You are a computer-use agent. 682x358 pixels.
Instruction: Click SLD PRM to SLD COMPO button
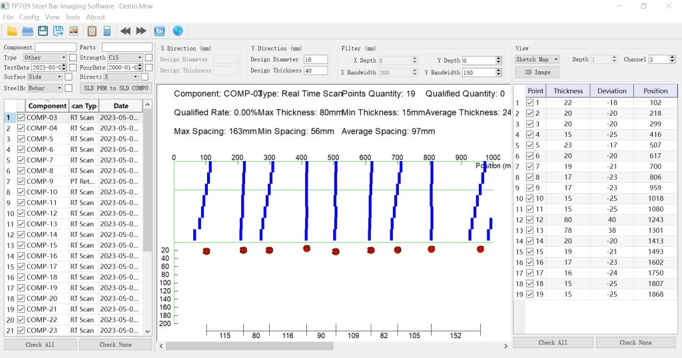point(116,88)
